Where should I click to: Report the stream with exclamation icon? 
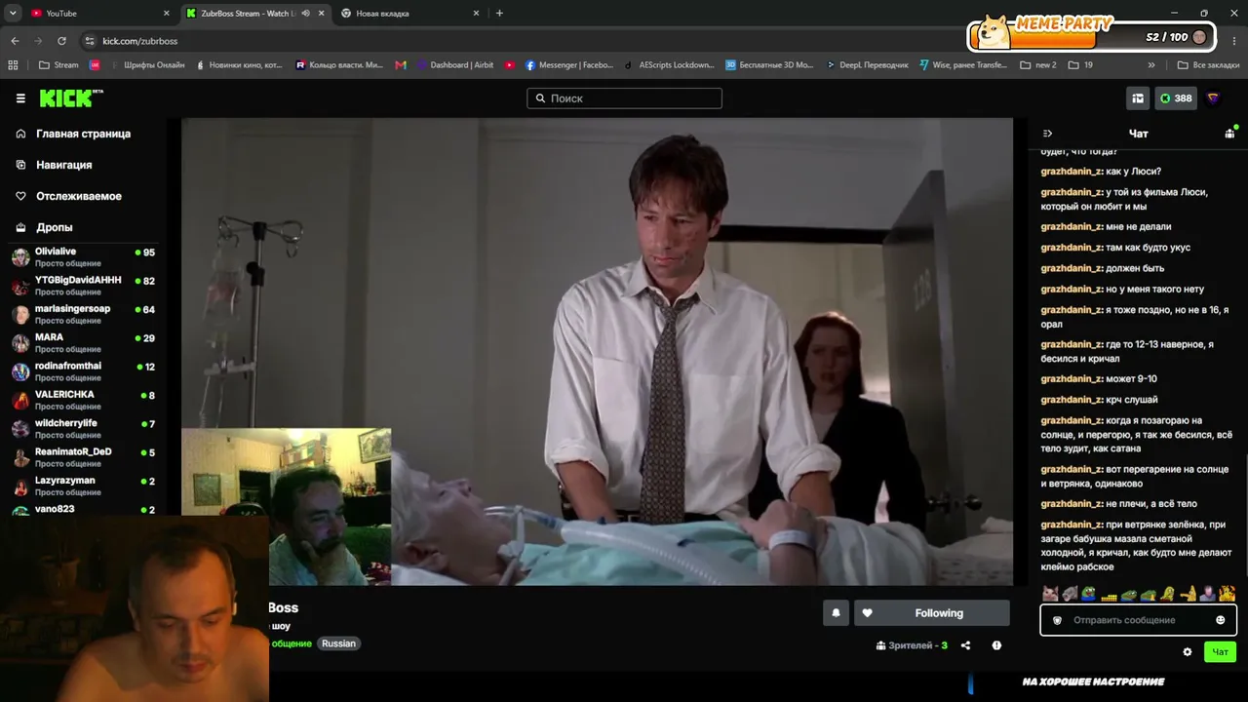click(x=996, y=645)
